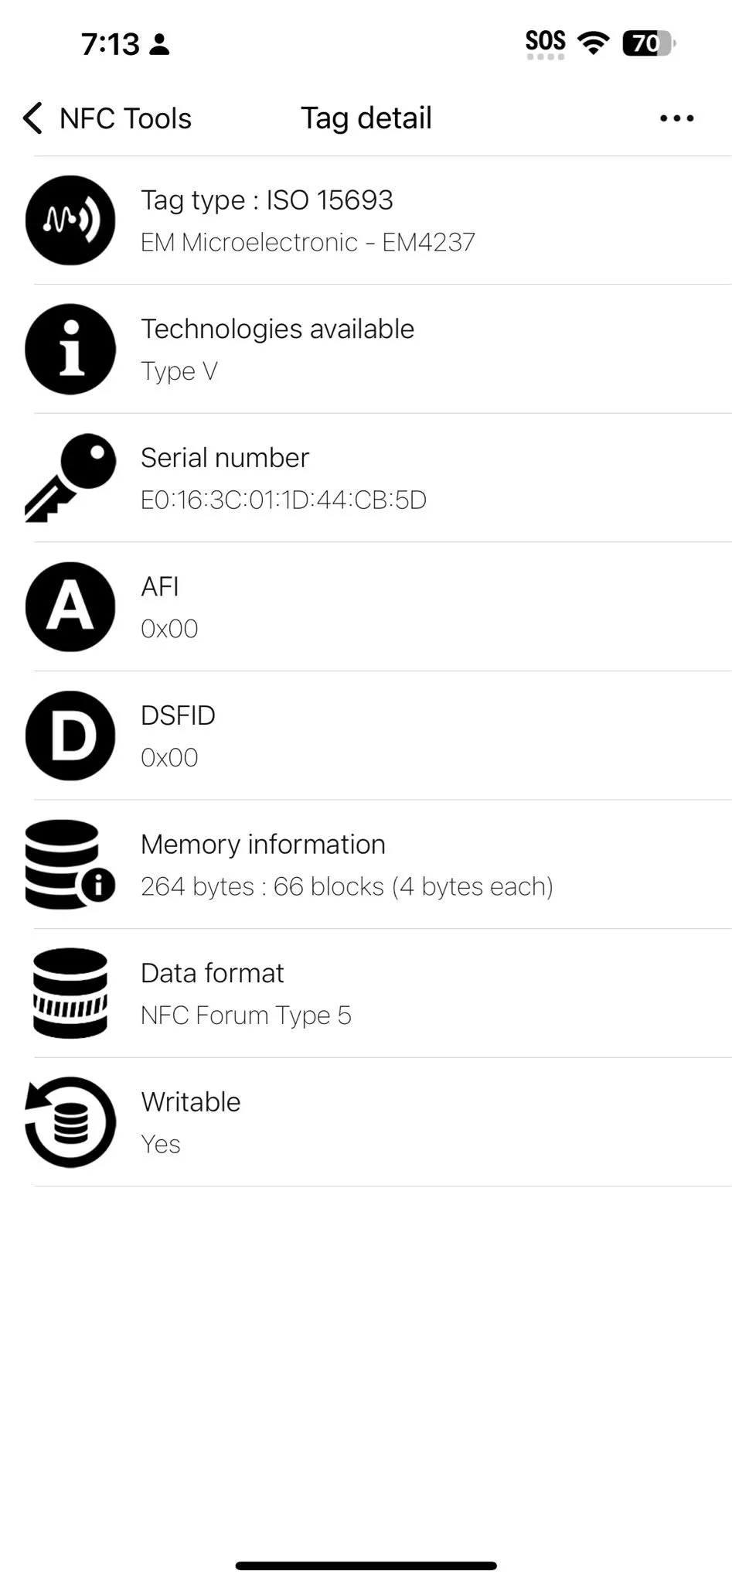Tap the Writable Yes value
The image size is (732, 1584).
click(x=161, y=1144)
